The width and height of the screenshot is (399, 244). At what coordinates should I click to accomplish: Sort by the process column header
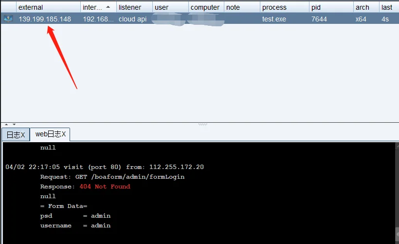285,7
